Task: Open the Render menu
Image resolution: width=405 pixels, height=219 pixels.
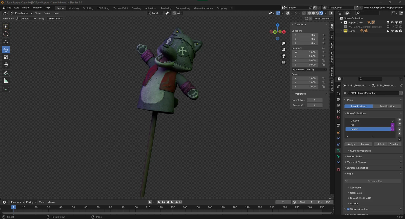Action: (26, 8)
